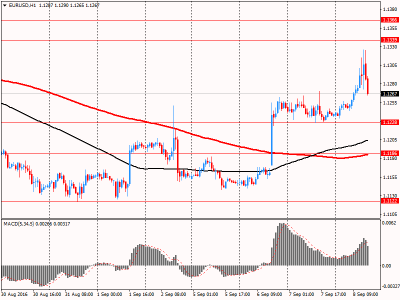Click the 1.1355 price scale value
The width and height of the screenshot is (400, 300).
[390, 28]
